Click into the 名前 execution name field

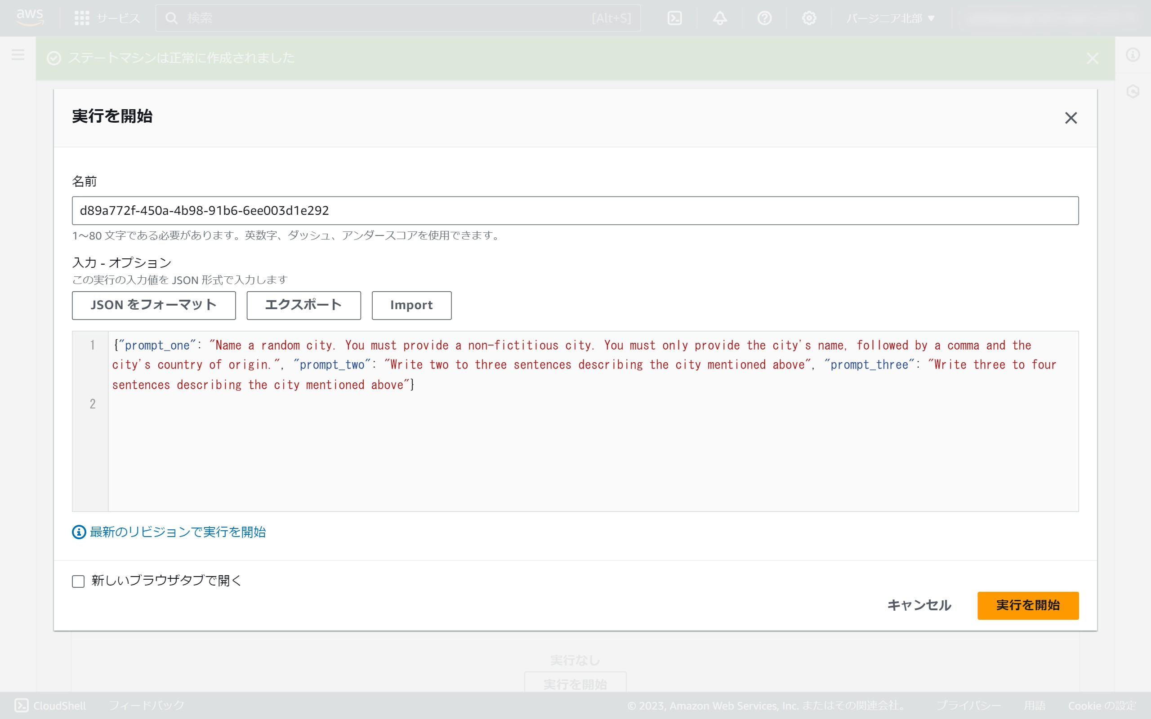click(575, 211)
